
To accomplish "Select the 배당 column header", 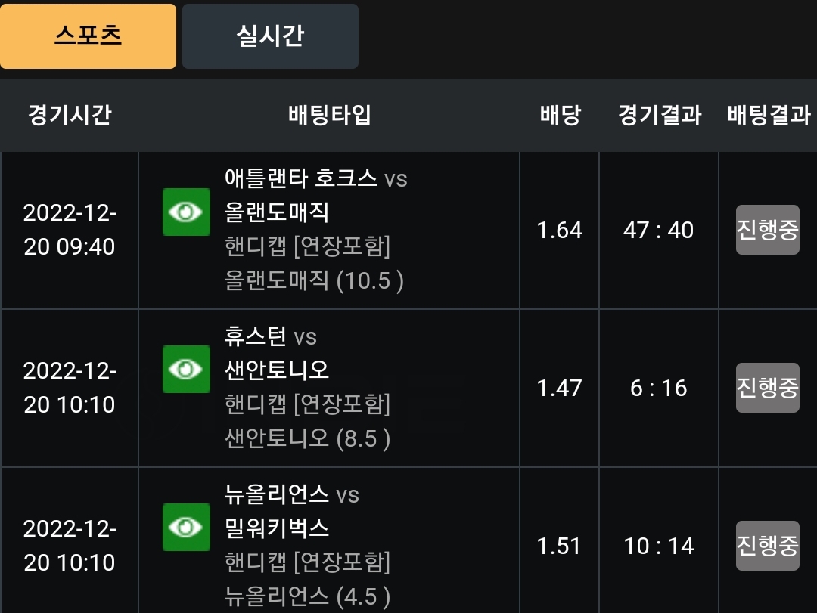I will (560, 115).
